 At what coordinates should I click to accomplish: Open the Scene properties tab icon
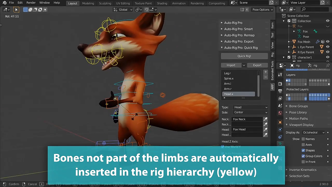point(280,106)
